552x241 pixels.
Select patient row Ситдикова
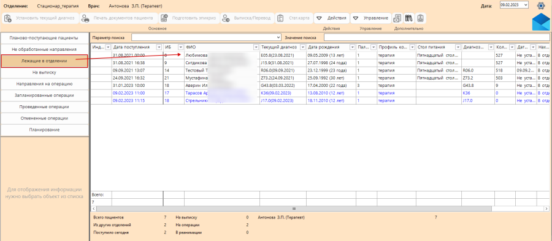(320, 63)
